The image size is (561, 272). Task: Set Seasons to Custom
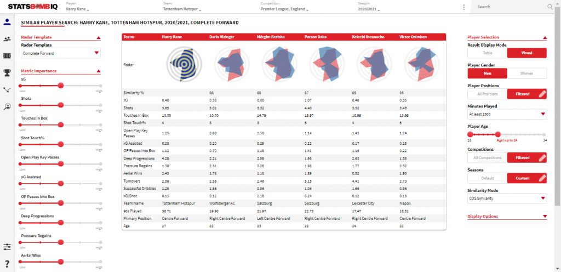526,178
